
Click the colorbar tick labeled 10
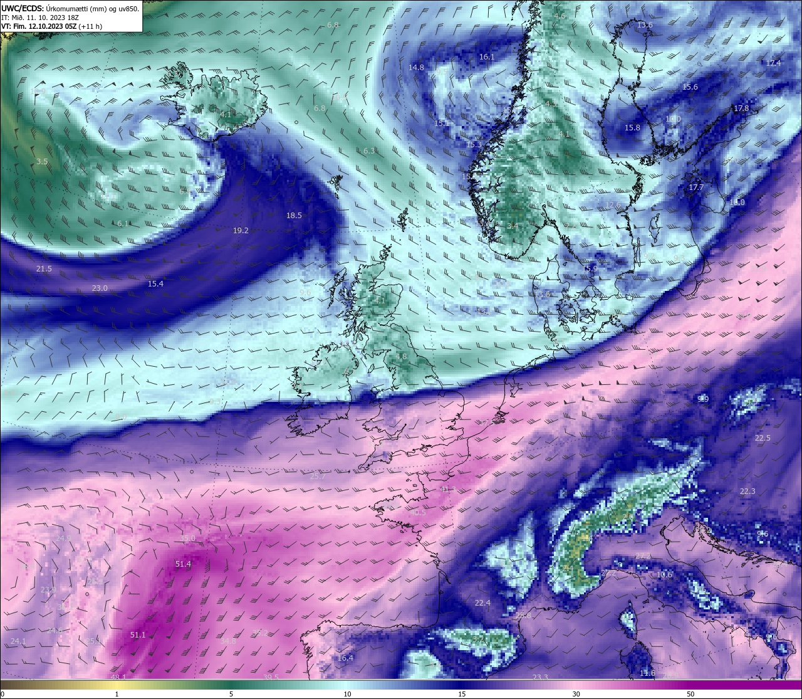click(346, 694)
